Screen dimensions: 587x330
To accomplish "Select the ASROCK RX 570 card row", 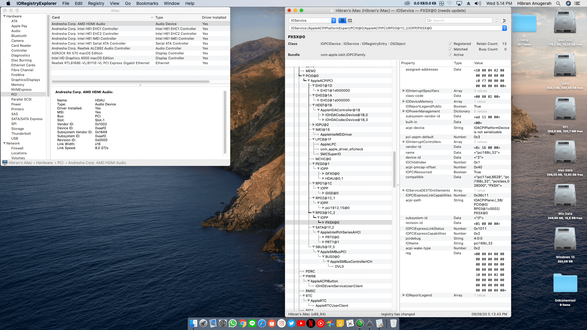I will click(x=77, y=53).
